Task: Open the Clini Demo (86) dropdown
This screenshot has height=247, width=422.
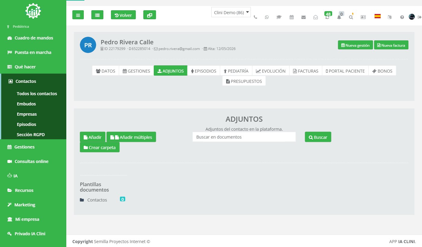Action: [x=231, y=12]
